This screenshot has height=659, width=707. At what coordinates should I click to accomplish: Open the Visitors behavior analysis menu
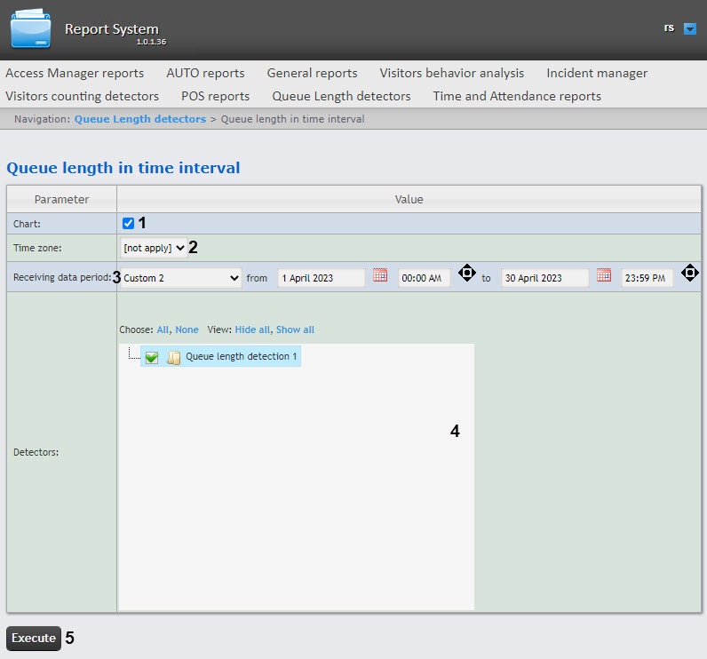point(451,73)
